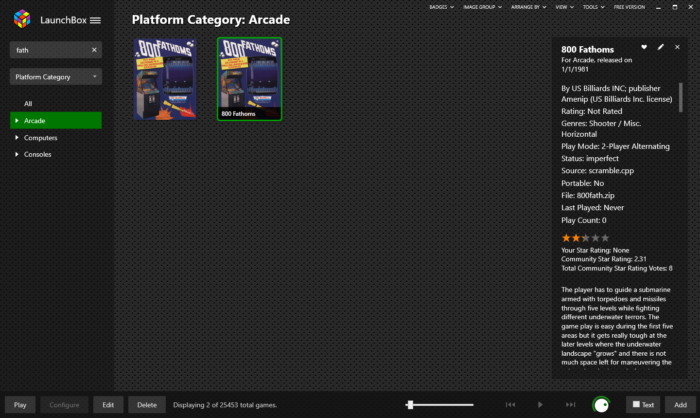Click 'Displaying 2 of 25453 total games' status
Screen dimensions: 700x418
pos(225,405)
